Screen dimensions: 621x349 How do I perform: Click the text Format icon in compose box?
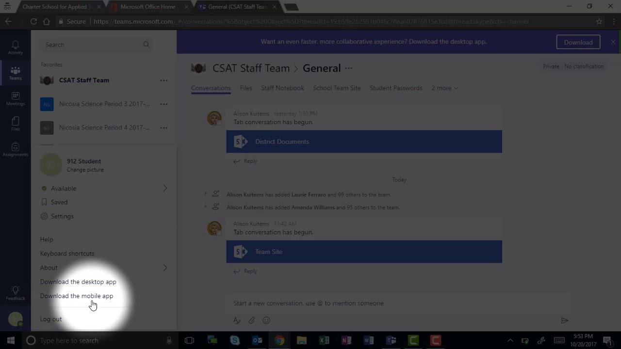tap(237, 320)
